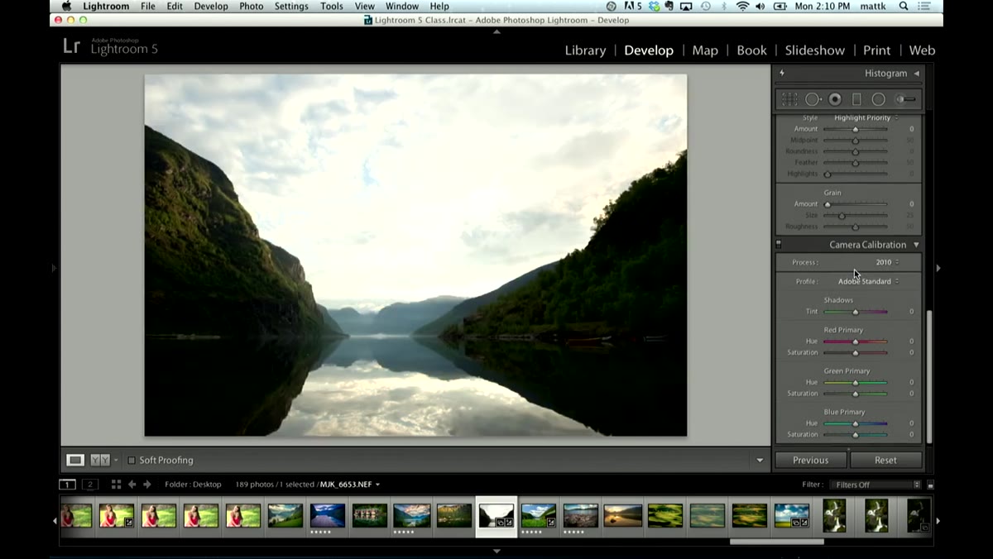Switch to Before/After YY view
Screen dimensions: 993x559
[x=100, y=460]
